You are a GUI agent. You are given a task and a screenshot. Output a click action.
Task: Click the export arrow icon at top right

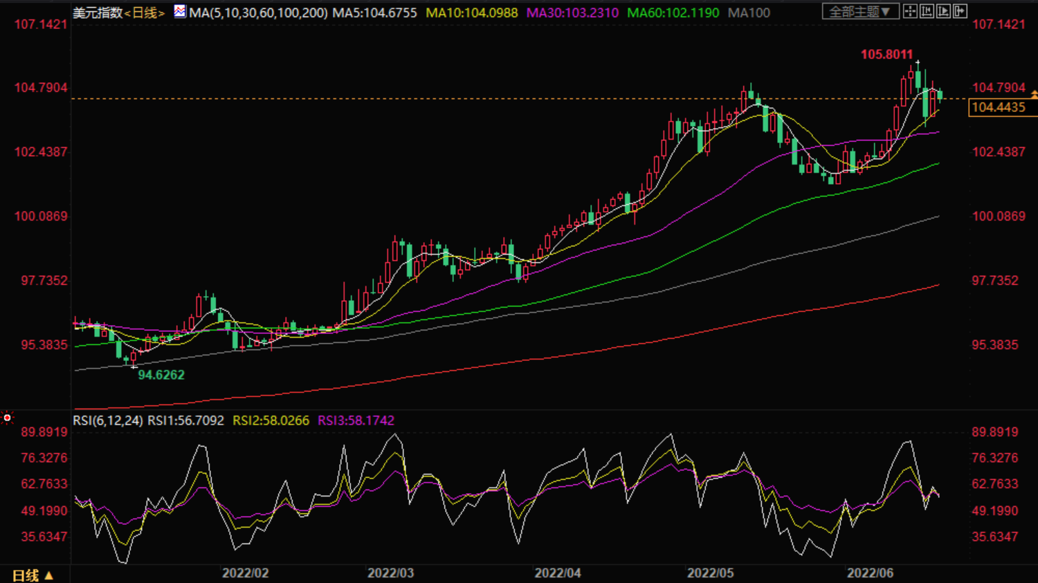pyautogui.click(x=960, y=11)
